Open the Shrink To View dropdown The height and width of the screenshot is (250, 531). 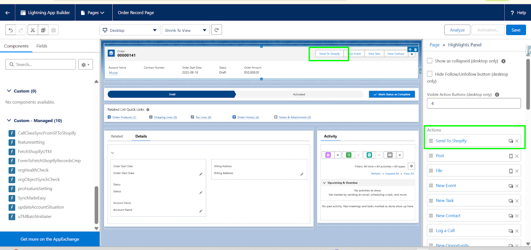pos(186,30)
